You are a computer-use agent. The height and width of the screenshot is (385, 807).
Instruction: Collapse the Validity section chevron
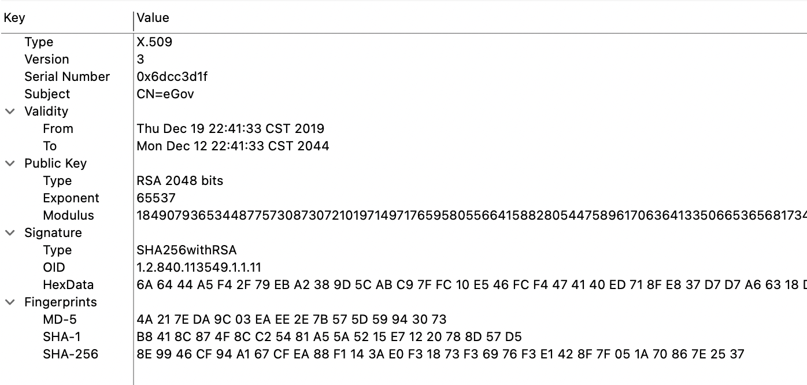coord(10,112)
